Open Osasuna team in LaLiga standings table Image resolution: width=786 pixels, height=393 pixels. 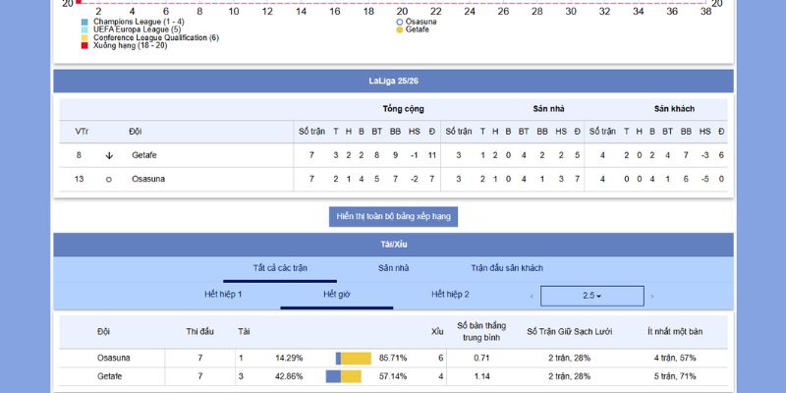pyautogui.click(x=148, y=179)
